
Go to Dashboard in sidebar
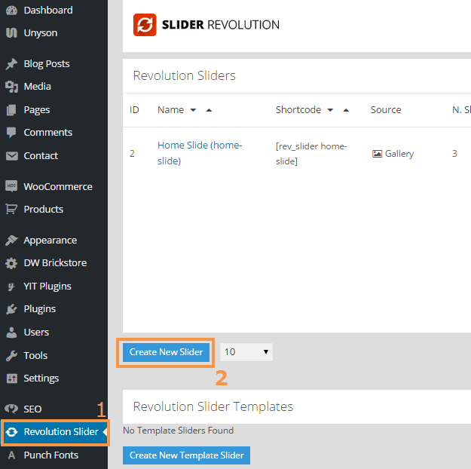click(x=47, y=10)
